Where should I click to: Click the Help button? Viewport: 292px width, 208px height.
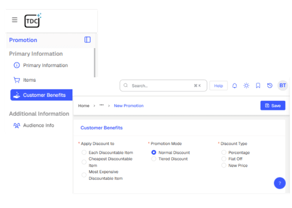pos(218,86)
